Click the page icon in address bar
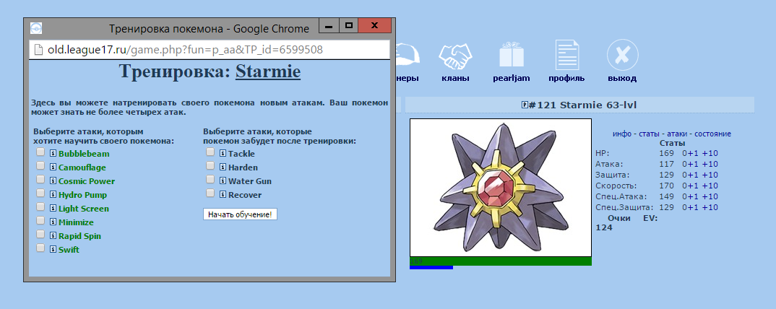The width and height of the screenshot is (776, 309). point(38,50)
